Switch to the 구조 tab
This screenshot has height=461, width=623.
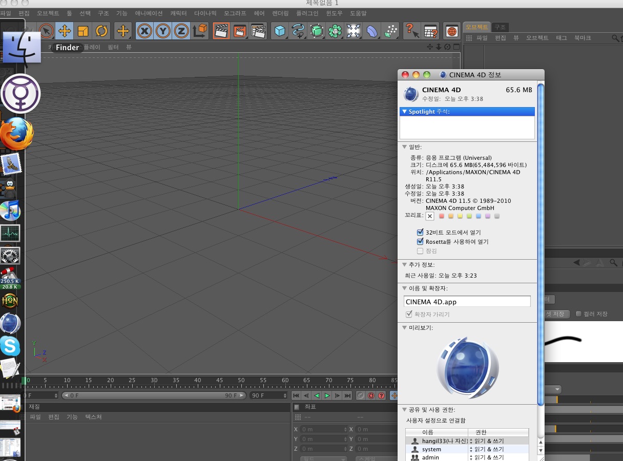coord(500,27)
